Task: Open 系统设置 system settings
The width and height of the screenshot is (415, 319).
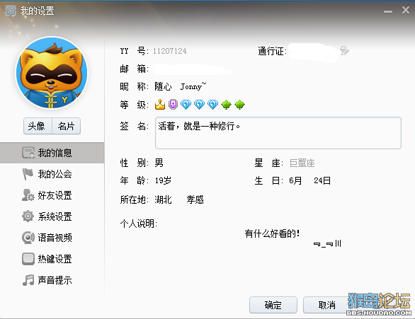Action: (x=52, y=216)
